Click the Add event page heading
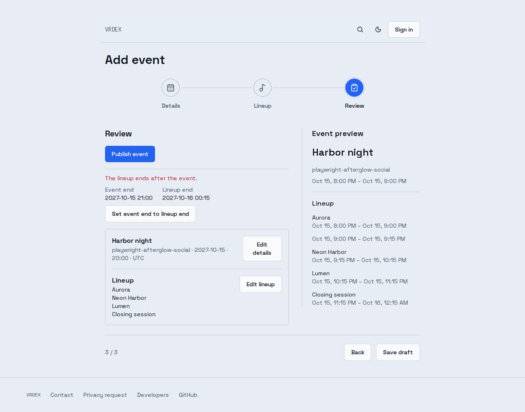Viewport: 525px width, 412px height. [x=135, y=60]
